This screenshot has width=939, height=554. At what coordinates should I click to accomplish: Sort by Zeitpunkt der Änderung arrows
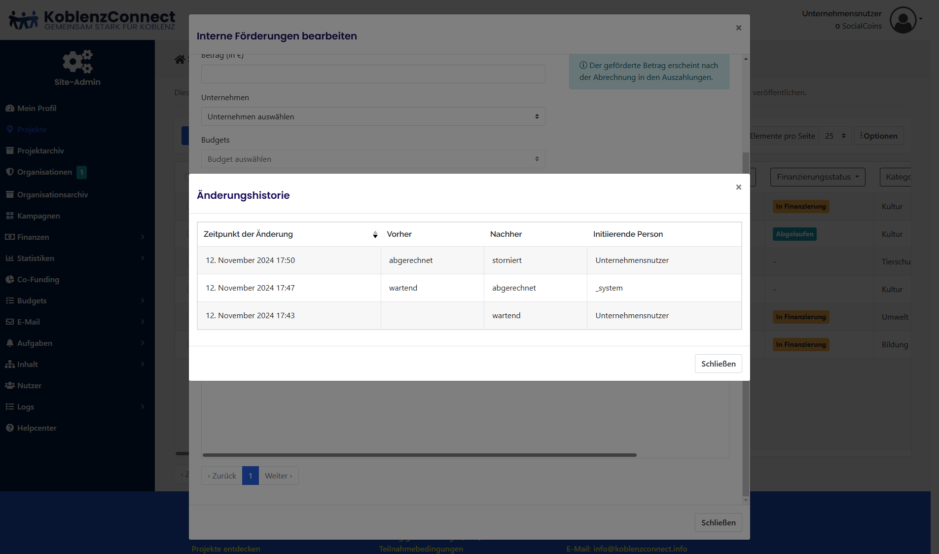click(375, 234)
